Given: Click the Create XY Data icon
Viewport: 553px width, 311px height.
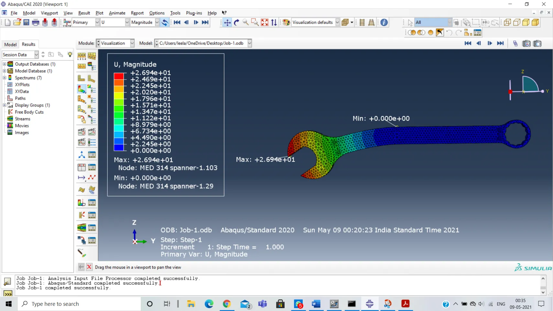Looking at the screenshot, I should 81,167.
